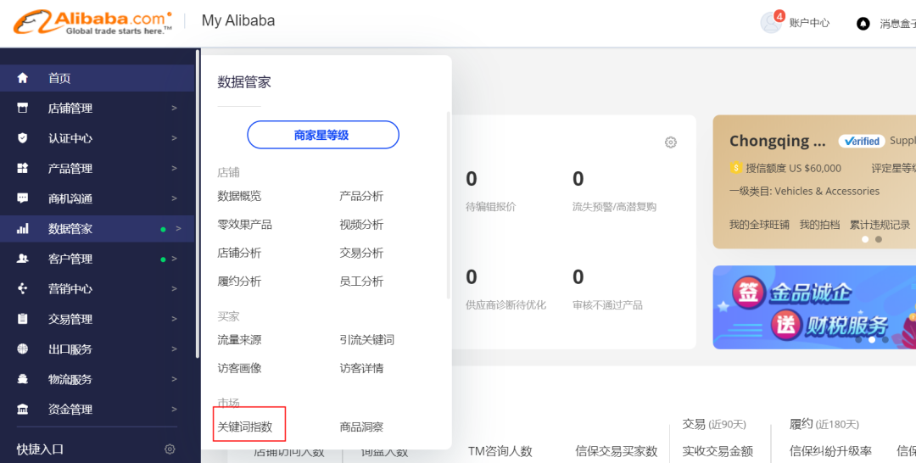Open settings gear in the to-do card
This screenshot has height=463, width=916.
coord(671,142)
